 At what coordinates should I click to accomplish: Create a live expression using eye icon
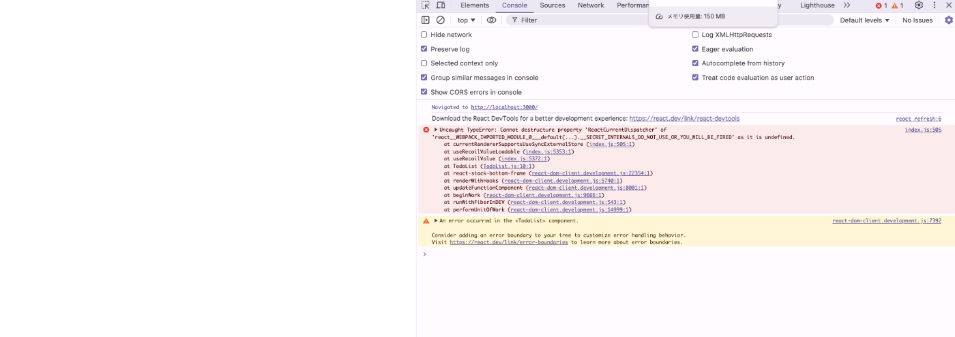(491, 20)
